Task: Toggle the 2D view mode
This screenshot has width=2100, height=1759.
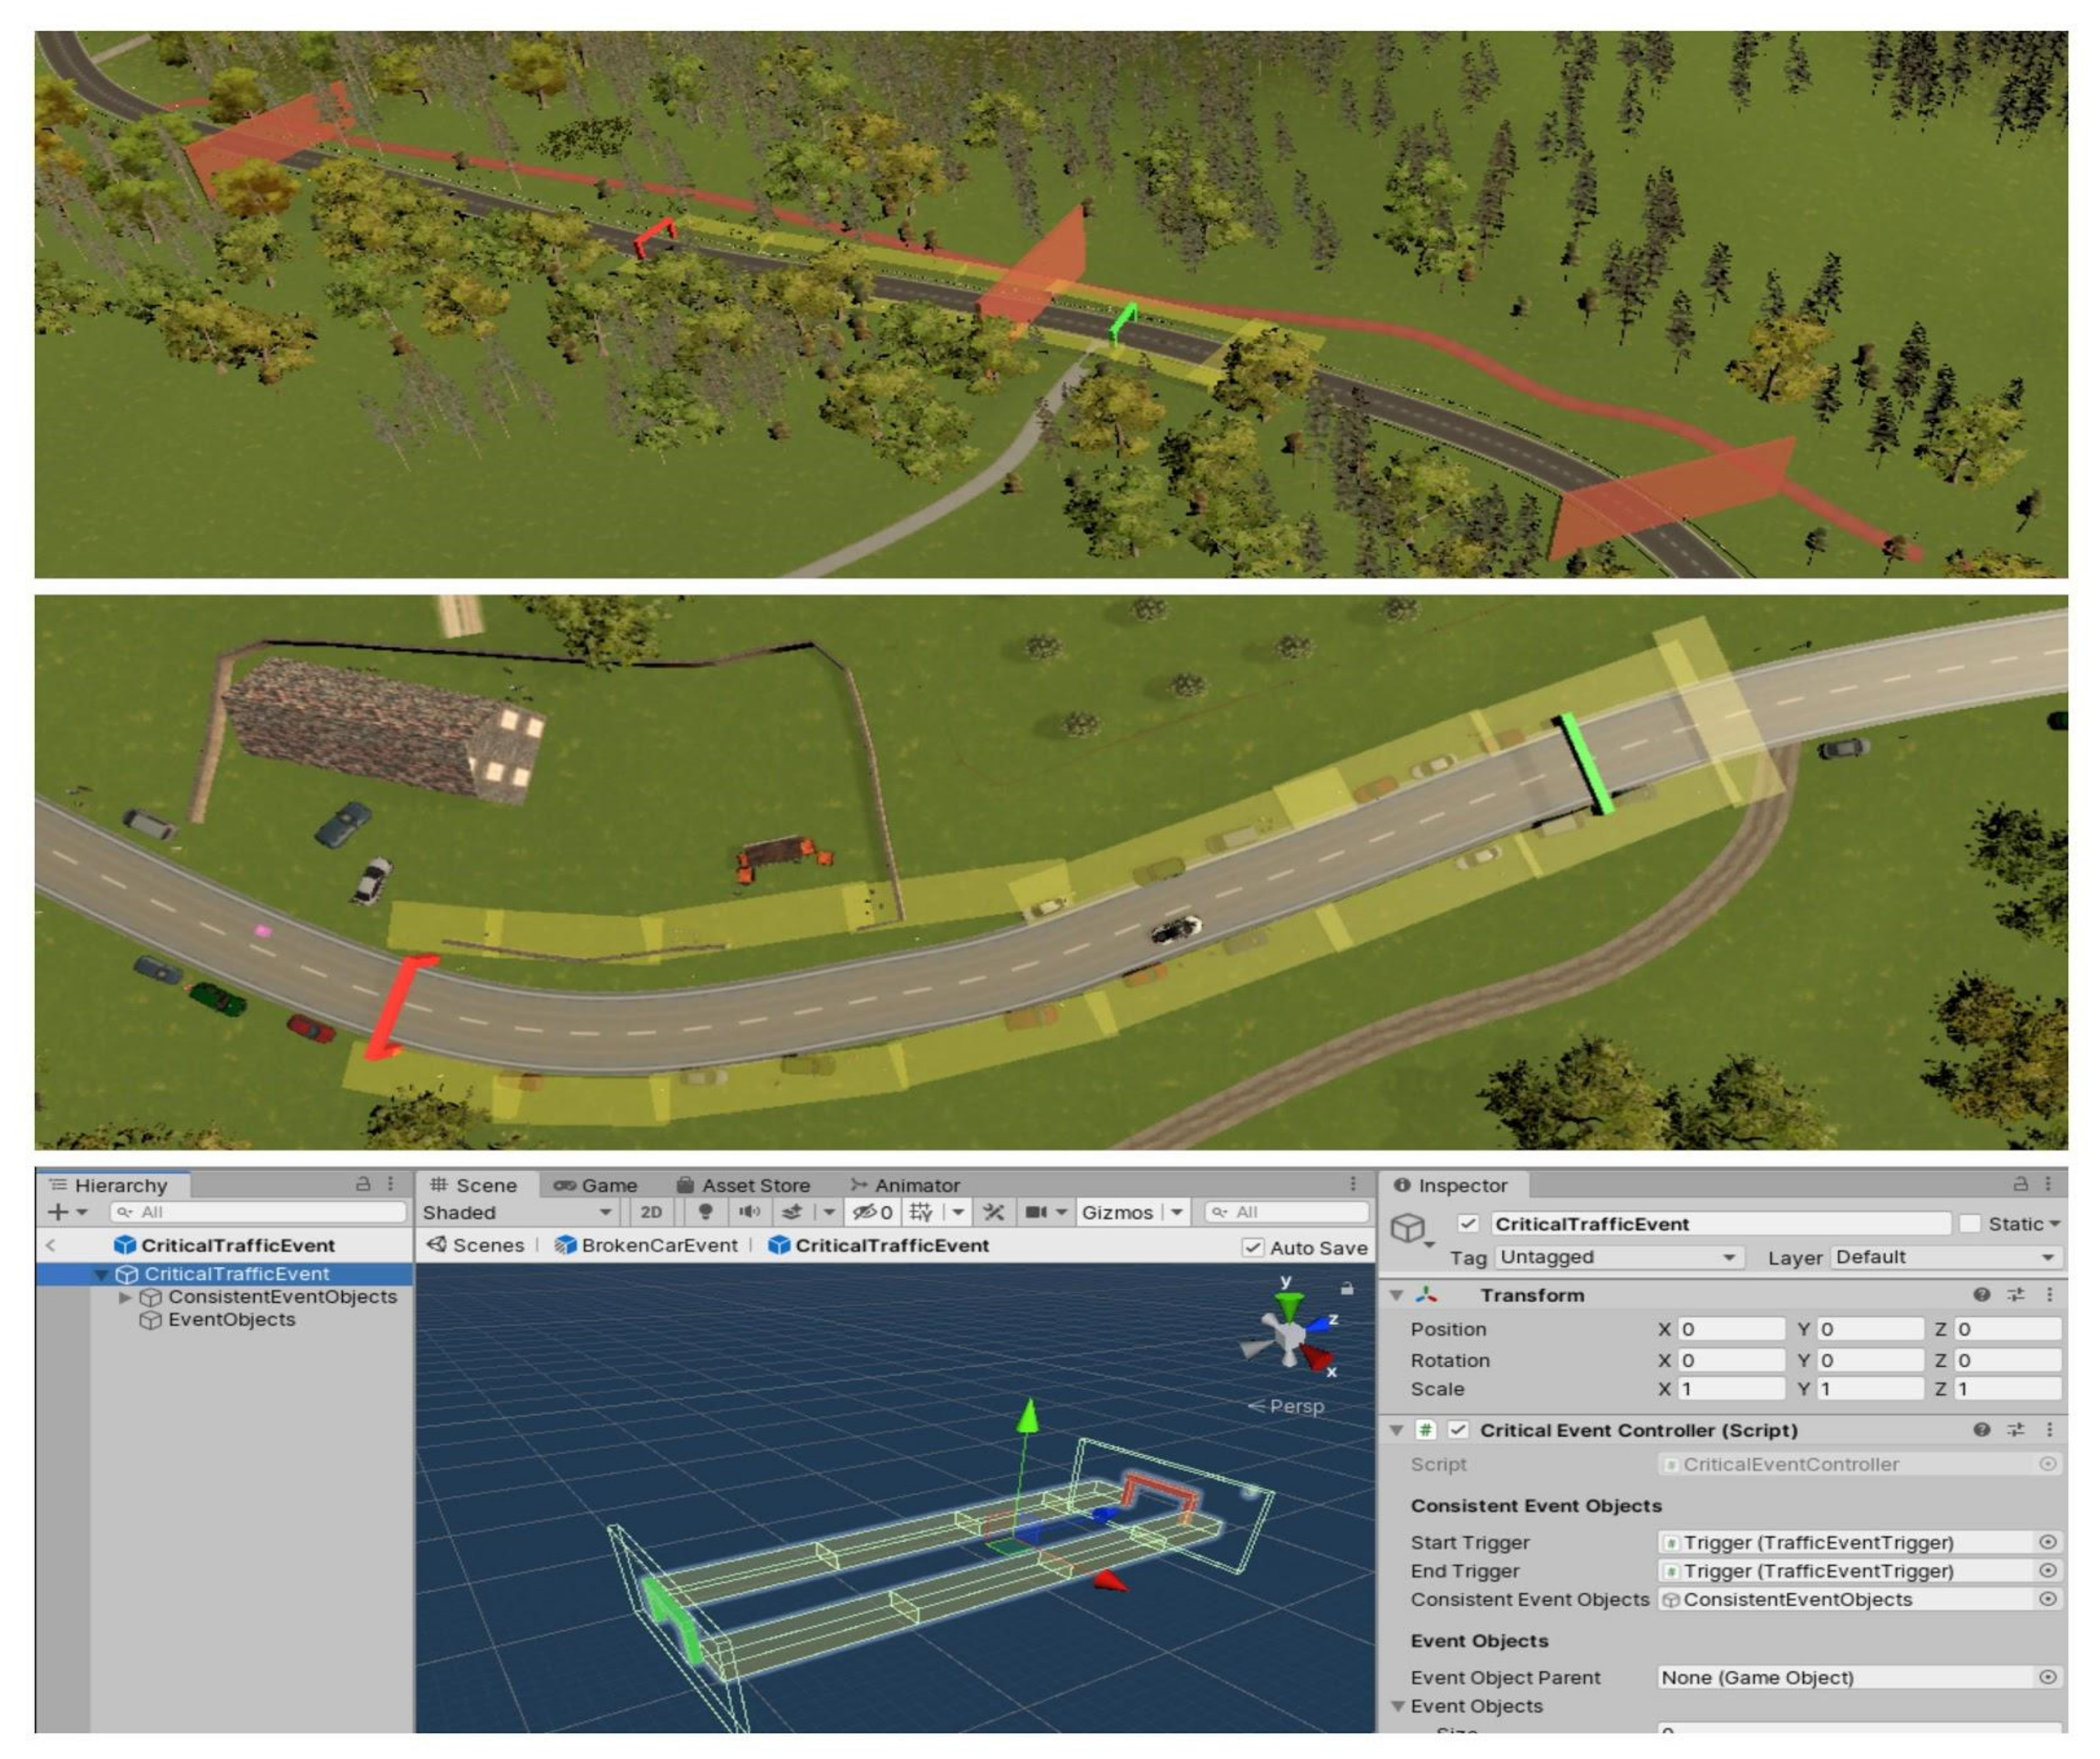Action: [x=651, y=1212]
